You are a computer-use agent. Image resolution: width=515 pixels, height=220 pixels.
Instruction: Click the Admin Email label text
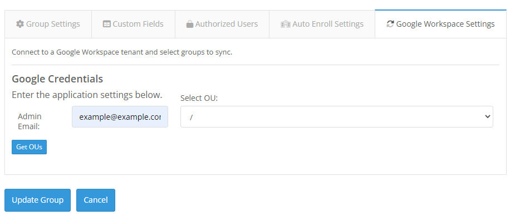[x=30, y=121]
